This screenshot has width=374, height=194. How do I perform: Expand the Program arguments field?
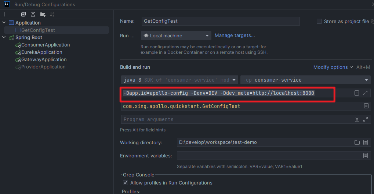pyautogui.click(x=366, y=119)
